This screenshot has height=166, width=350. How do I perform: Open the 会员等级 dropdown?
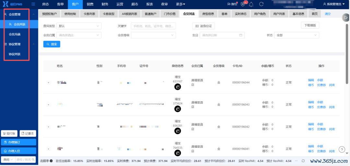(153, 35)
